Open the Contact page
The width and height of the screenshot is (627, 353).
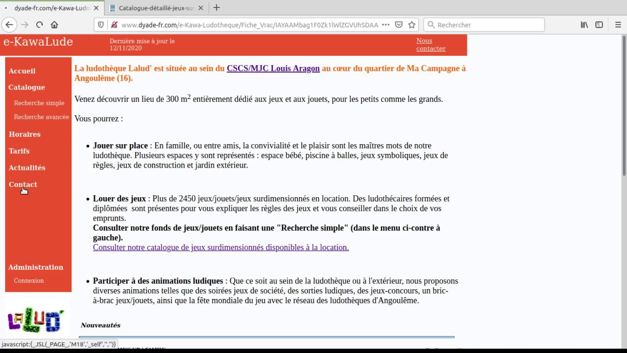click(23, 184)
